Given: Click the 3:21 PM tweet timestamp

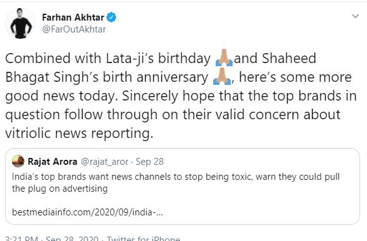Looking at the screenshot, I should [21, 239].
